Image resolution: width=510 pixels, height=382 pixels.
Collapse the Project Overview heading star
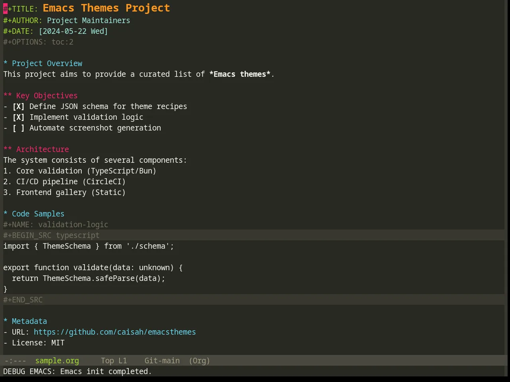point(6,64)
